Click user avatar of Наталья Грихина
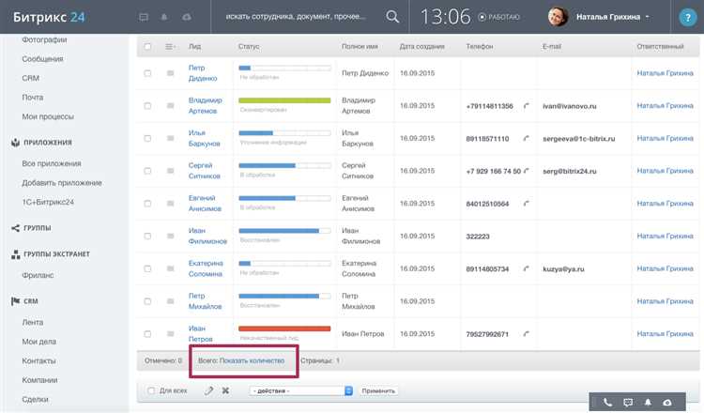This screenshot has height=413, width=704. pyautogui.click(x=558, y=17)
